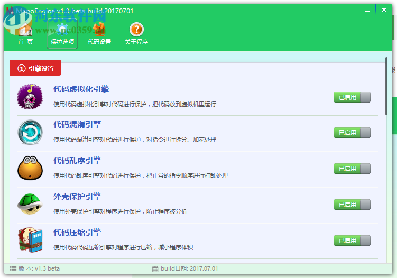This screenshot has height=278, width=397.
Task: Open the 首页 home tab
Action: point(25,34)
